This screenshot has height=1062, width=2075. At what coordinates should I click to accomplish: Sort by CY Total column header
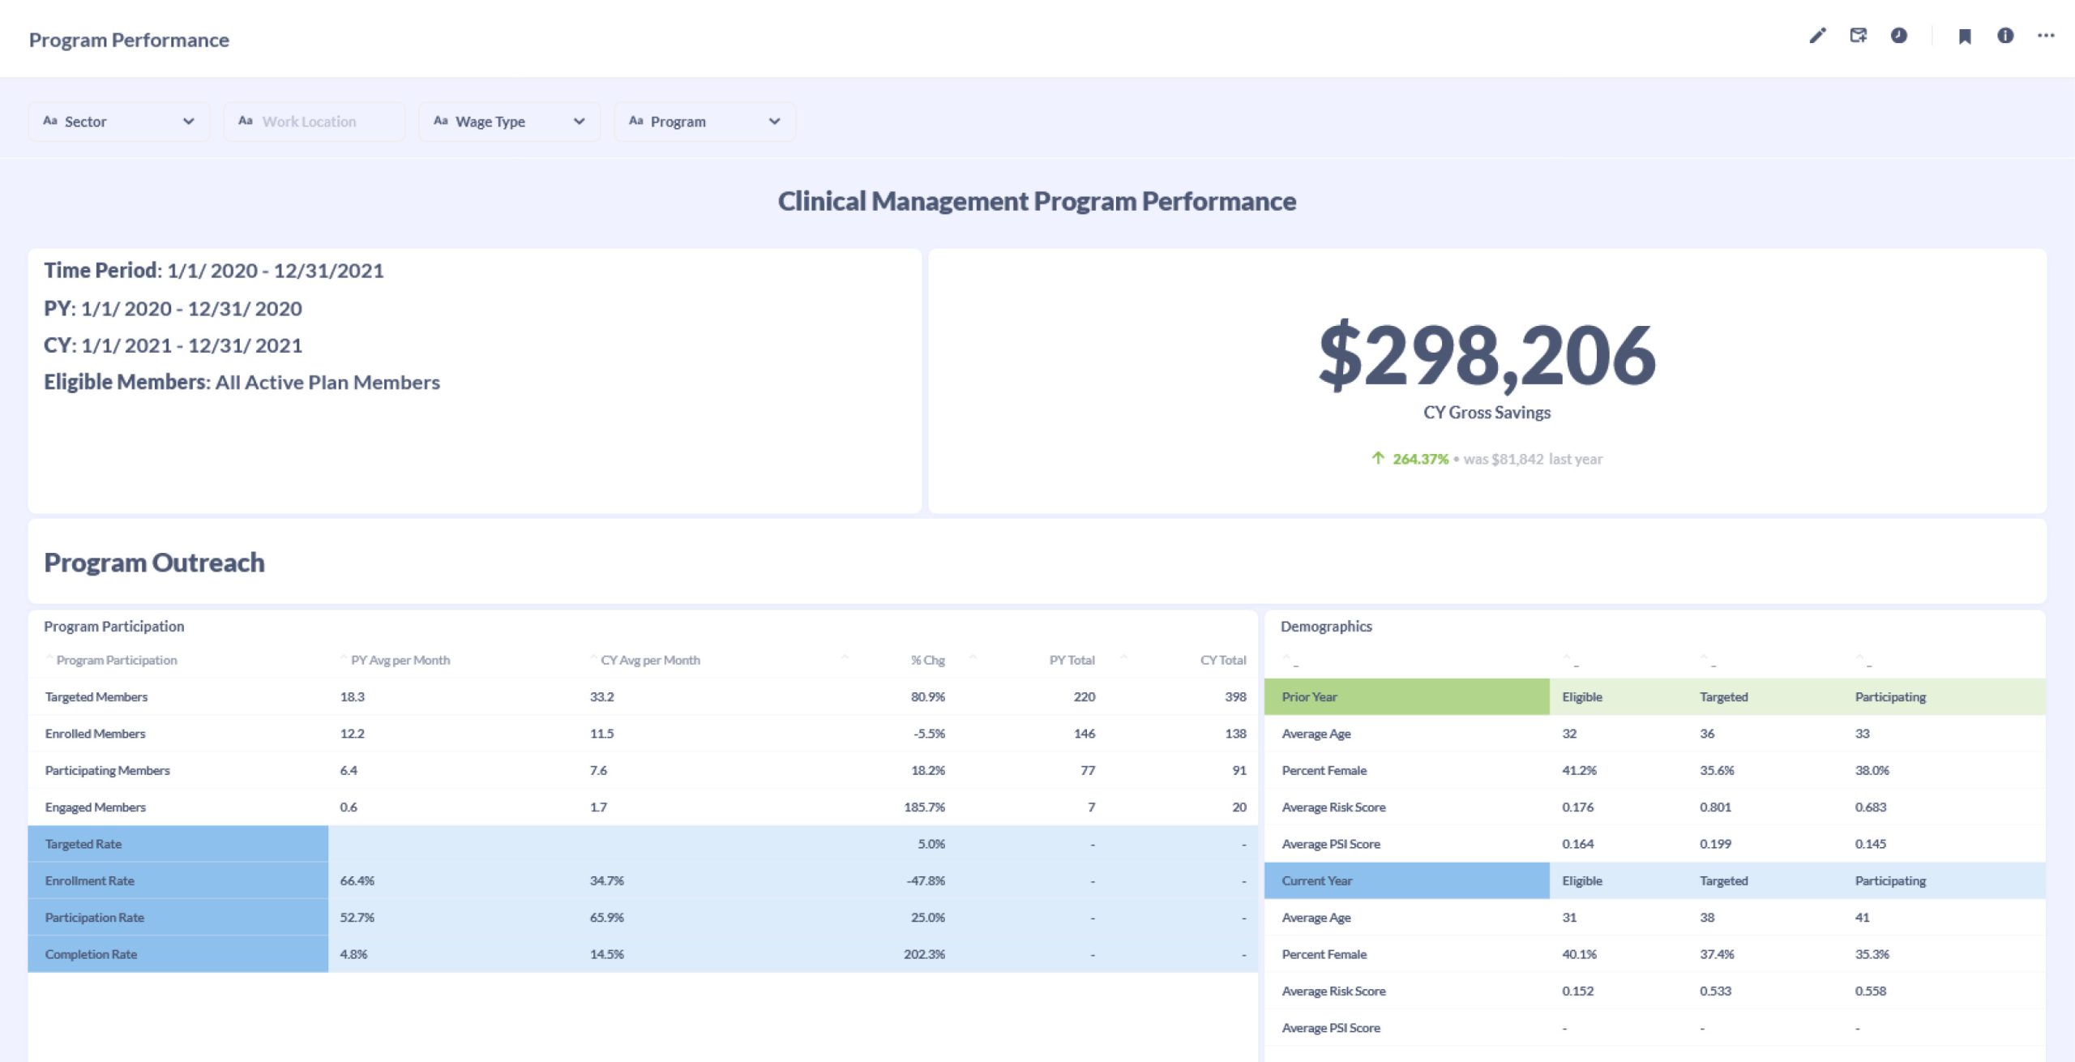(1223, 660)
